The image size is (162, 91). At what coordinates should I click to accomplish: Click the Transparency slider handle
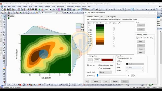coord(97,75)
